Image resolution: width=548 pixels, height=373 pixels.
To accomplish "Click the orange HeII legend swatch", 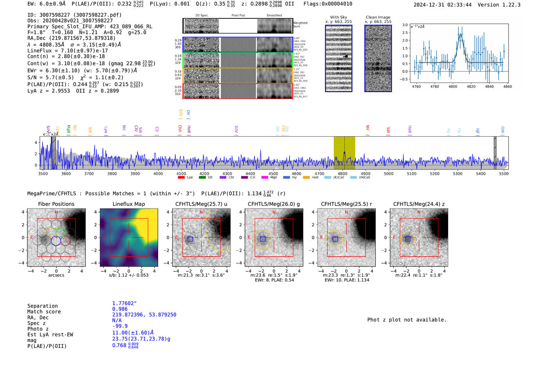I will (x=306, y=177).
